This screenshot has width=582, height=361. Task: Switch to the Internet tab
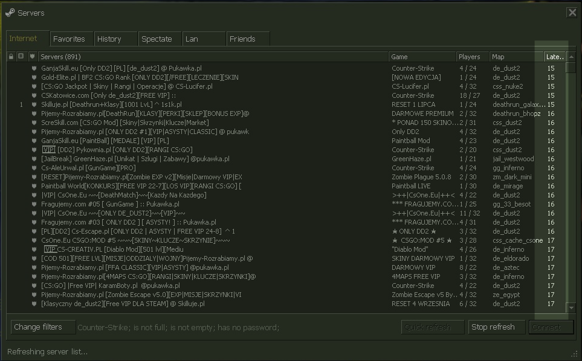click(28, 39)
